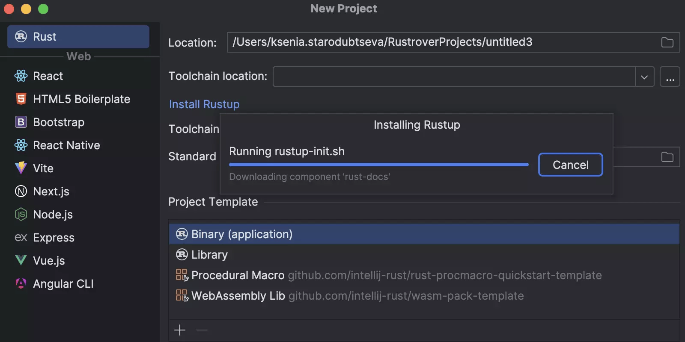685x342 pixels.
Task: Expand the Toolchain location dropdown arrow
Action: (644, 77)
